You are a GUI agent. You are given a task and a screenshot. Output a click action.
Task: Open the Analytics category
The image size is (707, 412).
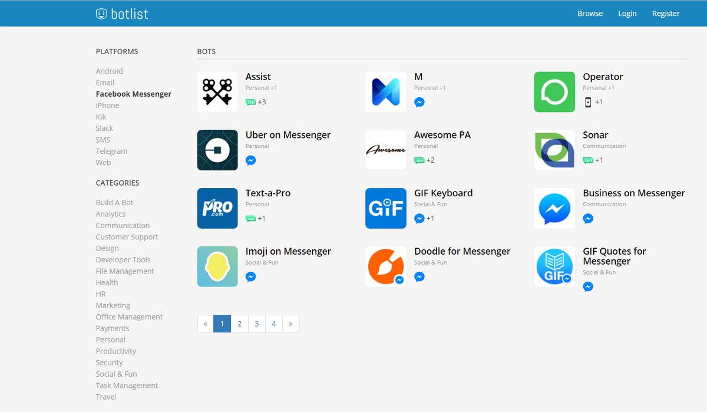(111, 214)
